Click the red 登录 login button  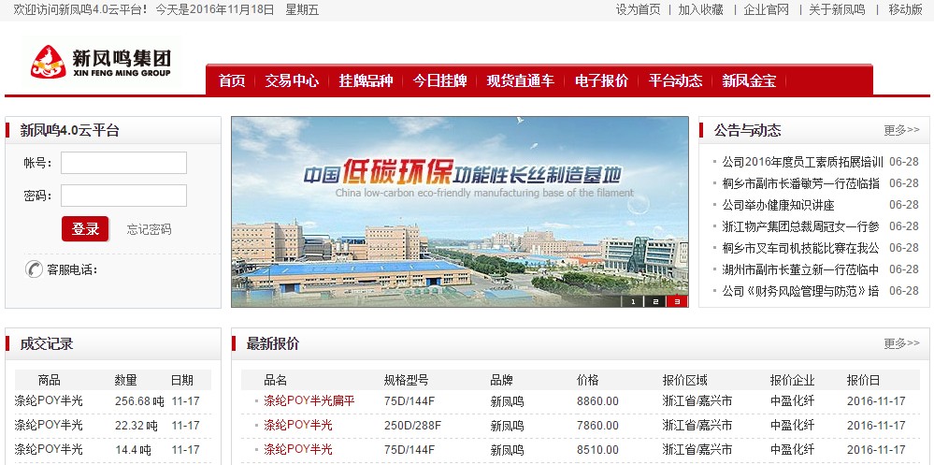point(85,229)
